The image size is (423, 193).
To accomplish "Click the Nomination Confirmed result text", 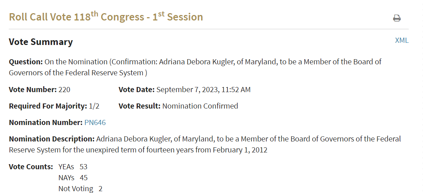I will (200, 106).
